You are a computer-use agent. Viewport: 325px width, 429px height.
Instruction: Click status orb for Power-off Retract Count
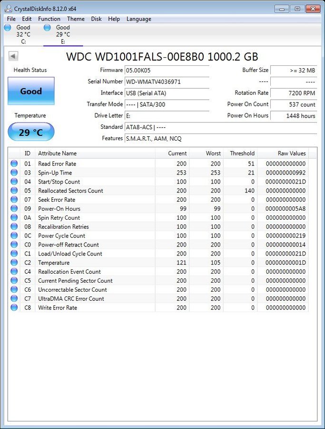(x=14, y=245)
